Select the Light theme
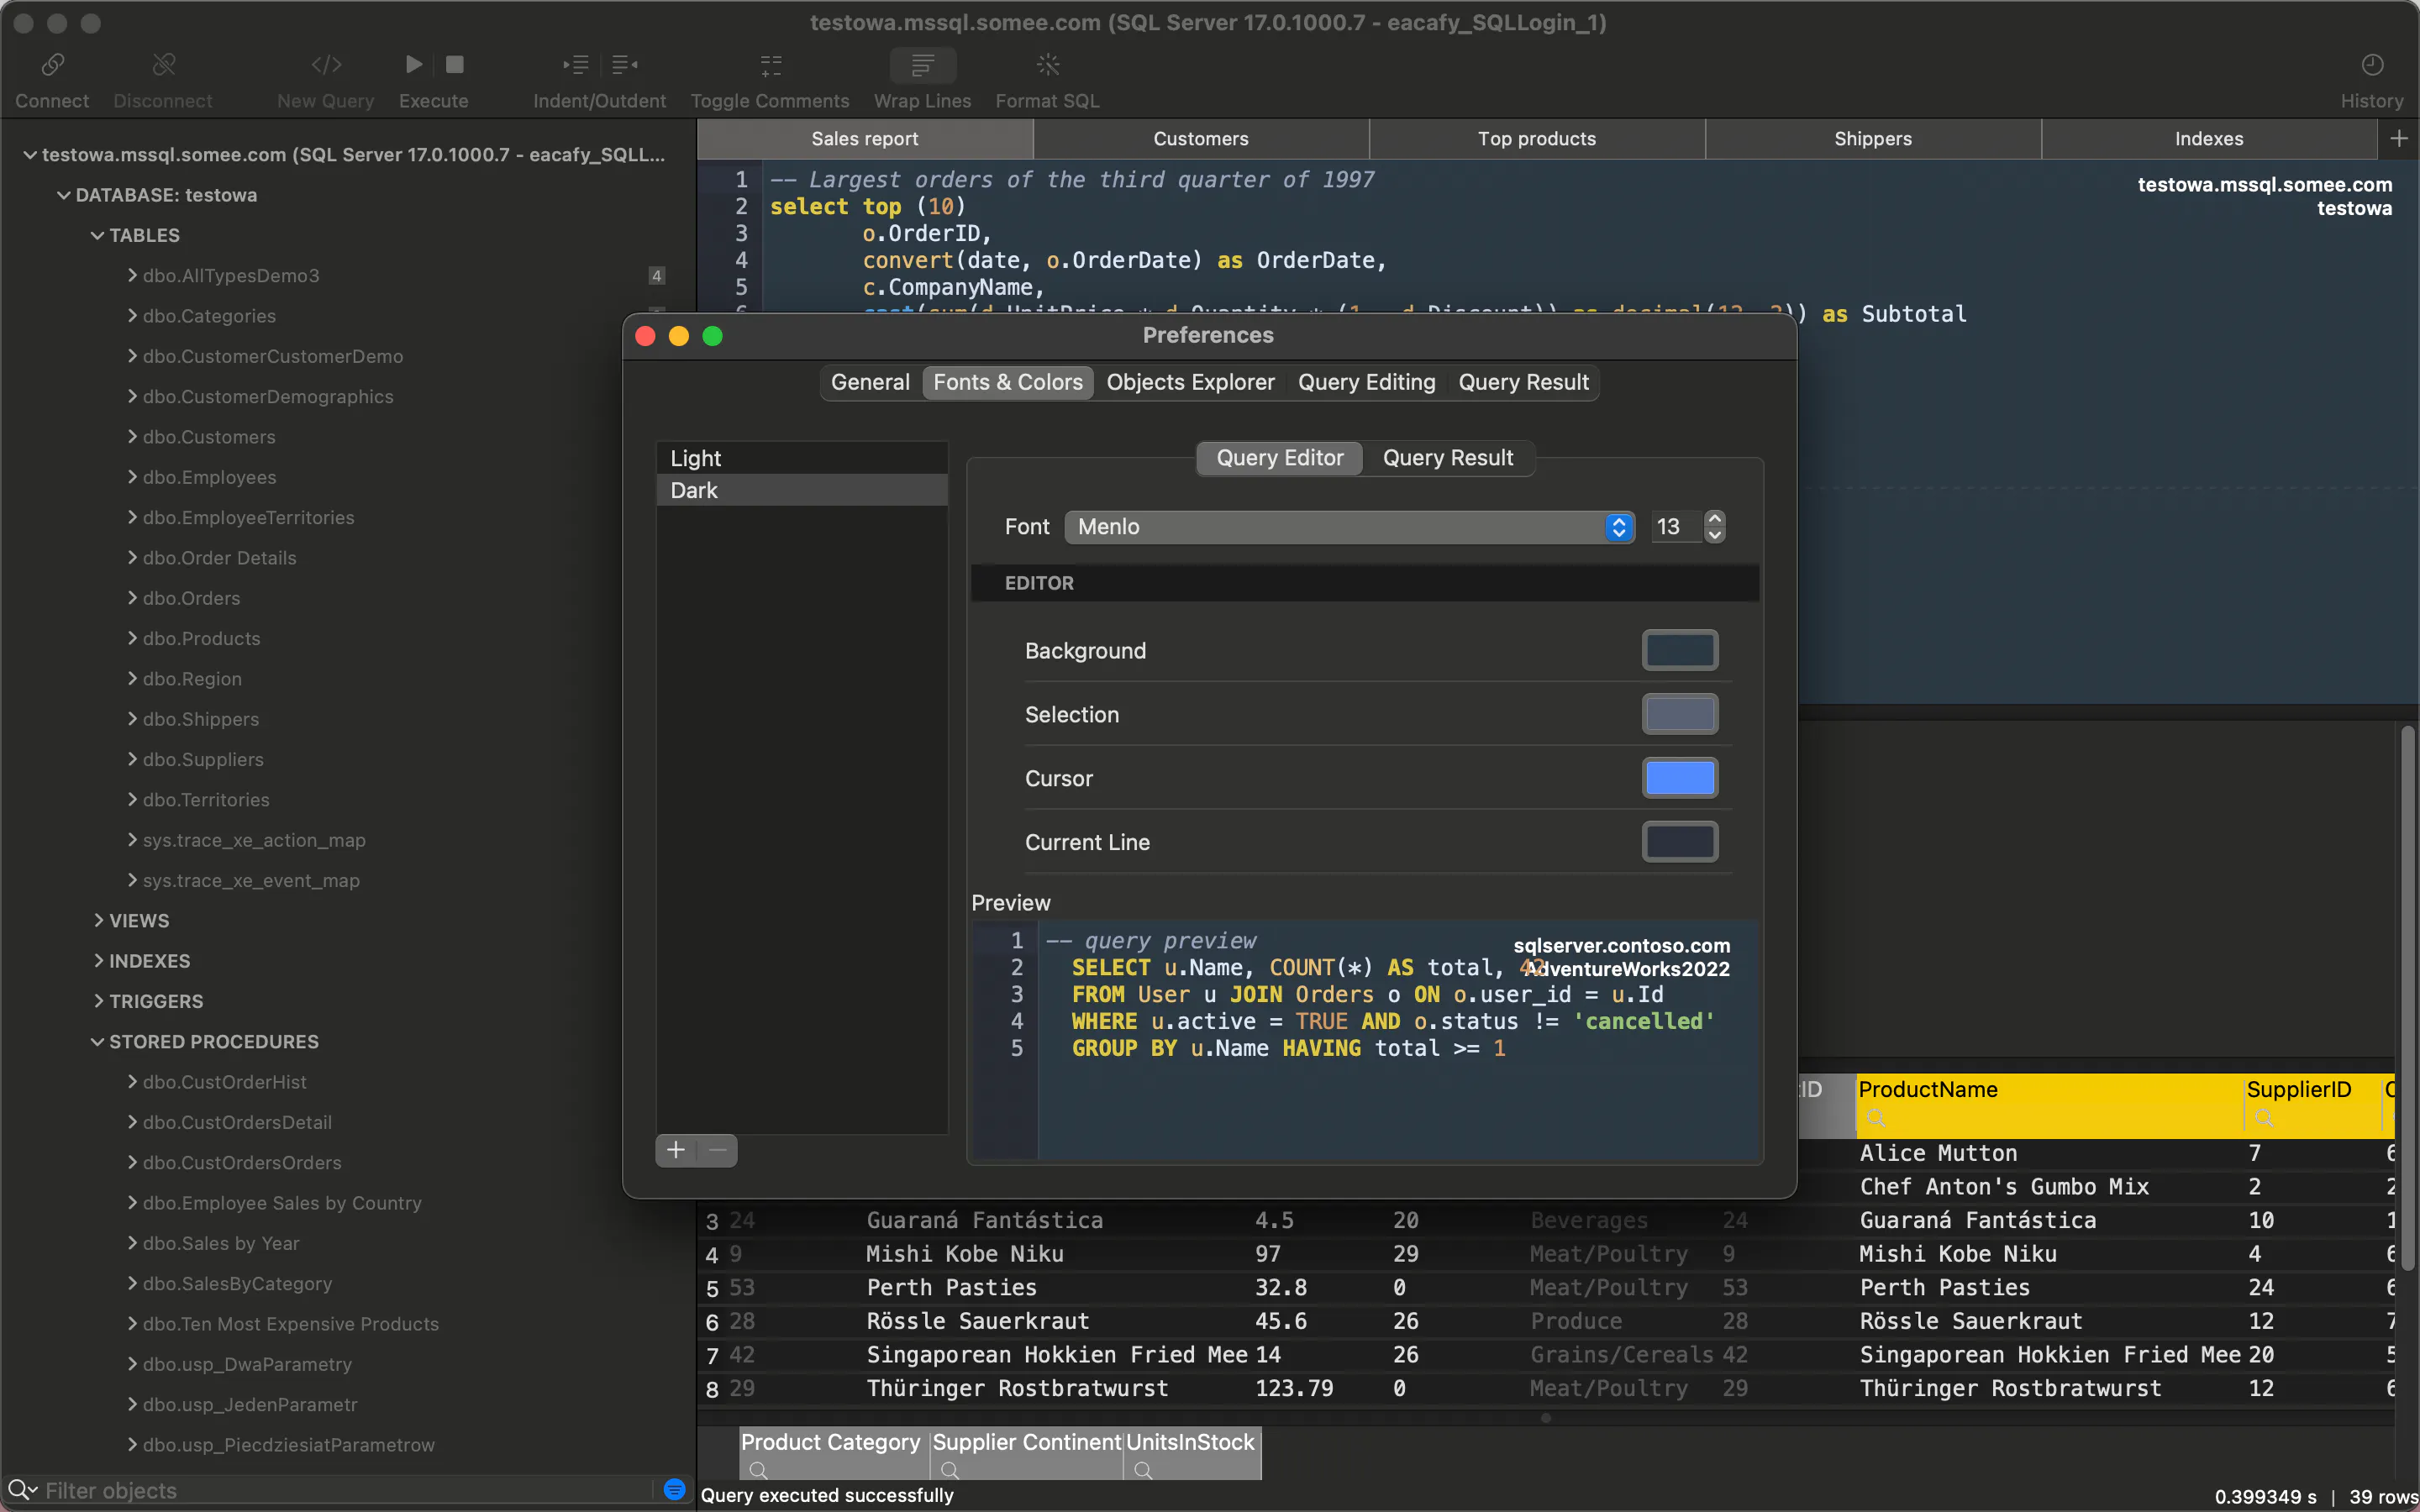 [x=802, y=458]
